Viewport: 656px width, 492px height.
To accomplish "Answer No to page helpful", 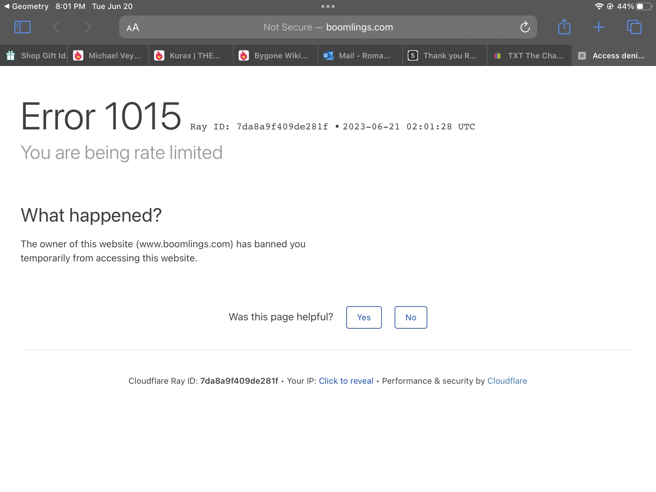I will coord(410,317).
